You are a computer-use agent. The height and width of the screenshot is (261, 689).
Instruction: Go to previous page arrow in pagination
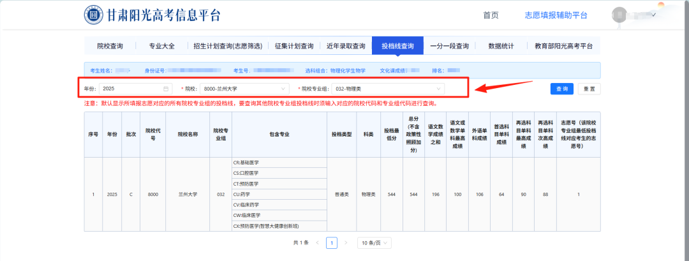coord(317,242)
